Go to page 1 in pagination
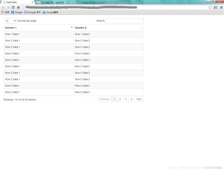This screenshot has width=224, height=171. click(114, 99)
